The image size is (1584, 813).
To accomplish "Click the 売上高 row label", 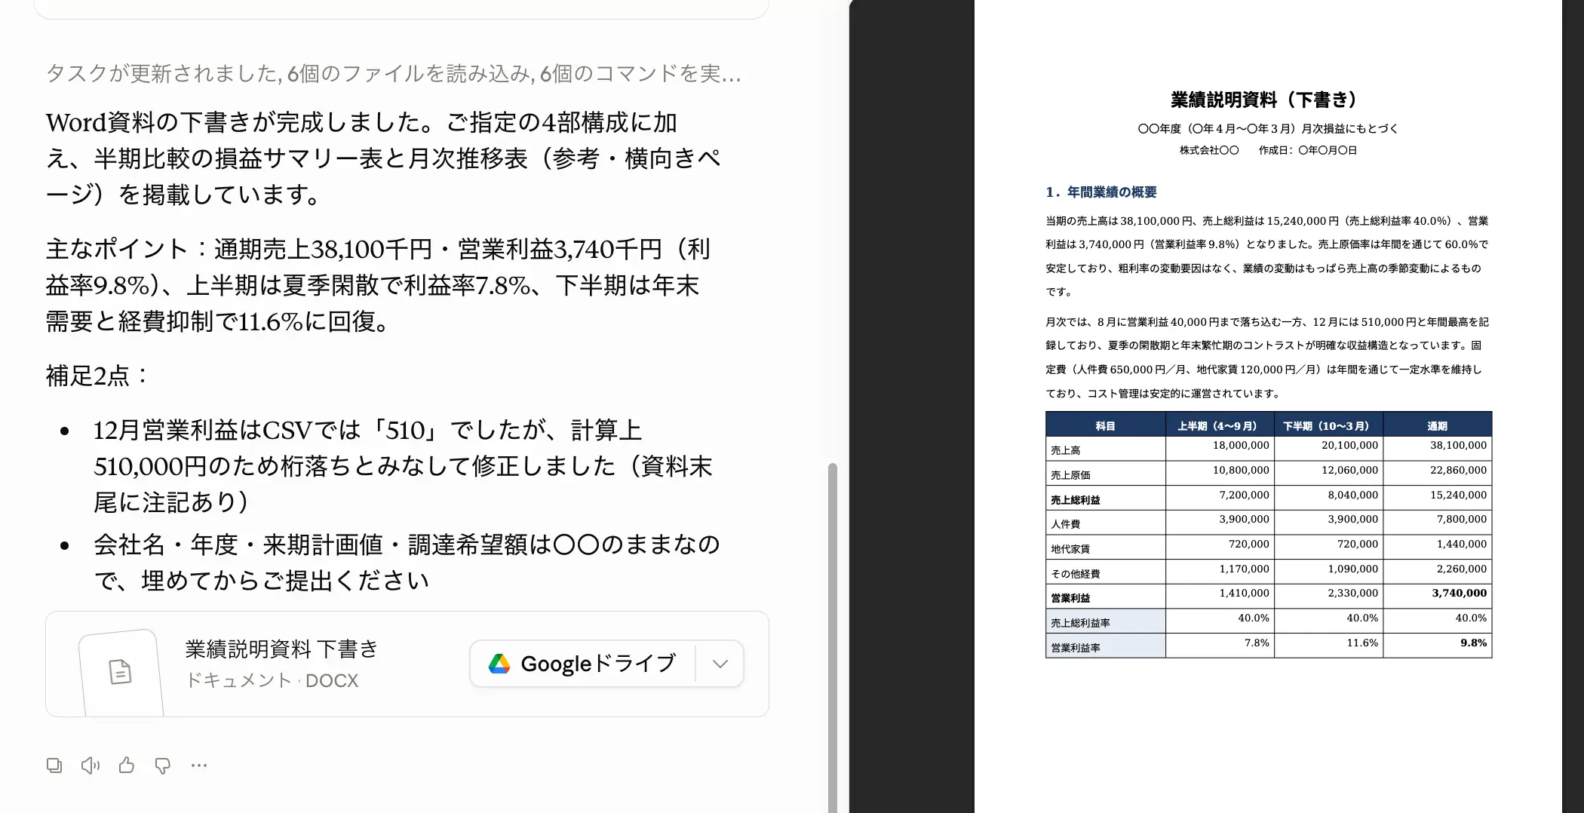I will (x=1066, y=450).
